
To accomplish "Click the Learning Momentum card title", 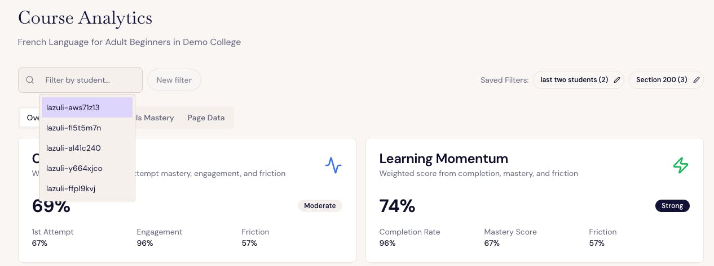I will (443, 159).
